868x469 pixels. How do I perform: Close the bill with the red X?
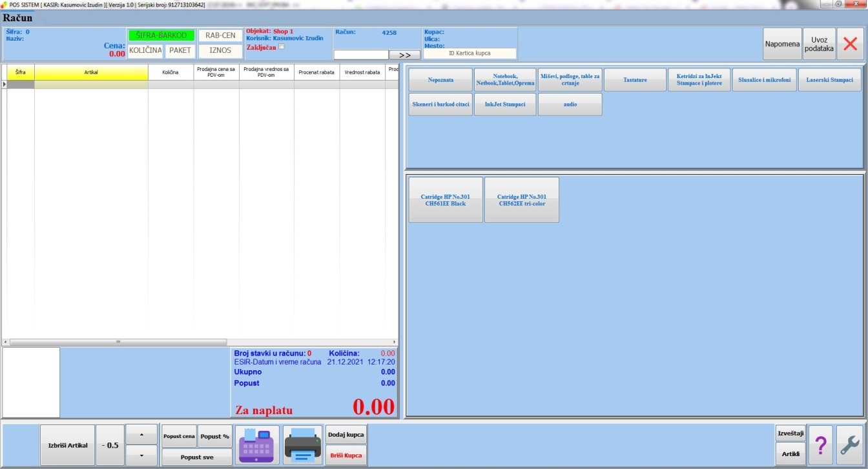pos(851,45)
